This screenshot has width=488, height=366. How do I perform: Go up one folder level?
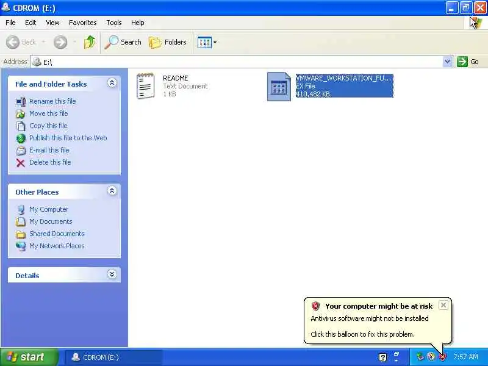click(x=90, y=42)
